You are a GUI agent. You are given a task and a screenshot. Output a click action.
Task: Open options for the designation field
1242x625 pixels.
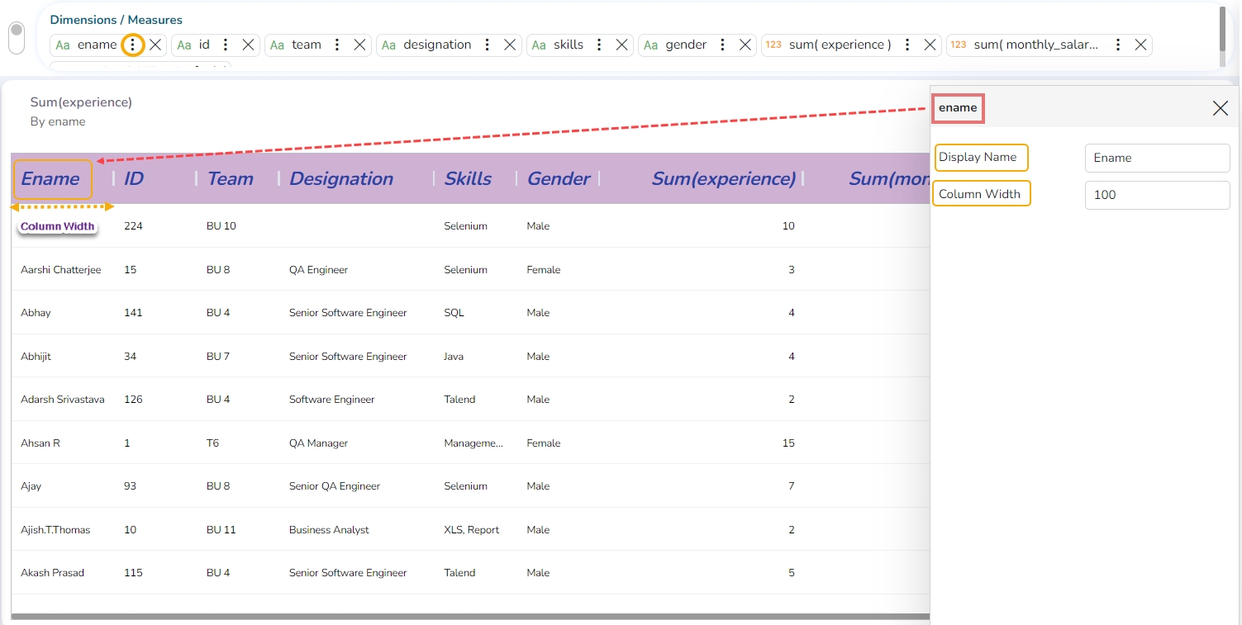click(x=488, y=45)
